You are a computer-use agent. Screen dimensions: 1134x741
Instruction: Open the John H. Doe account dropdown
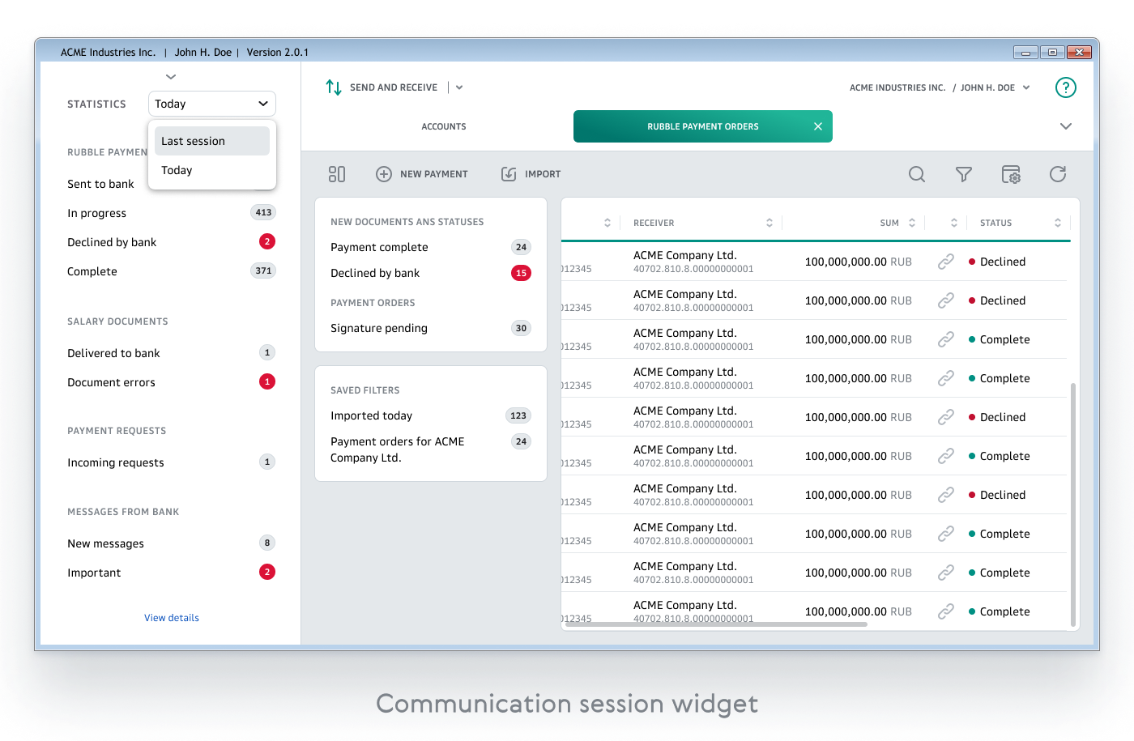pyautogui.click(x=1026, y=87)
